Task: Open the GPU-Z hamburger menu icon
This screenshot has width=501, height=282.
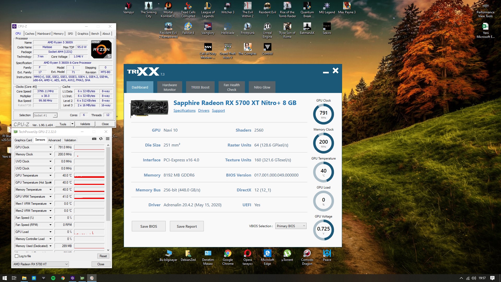Action: [108, 139]
